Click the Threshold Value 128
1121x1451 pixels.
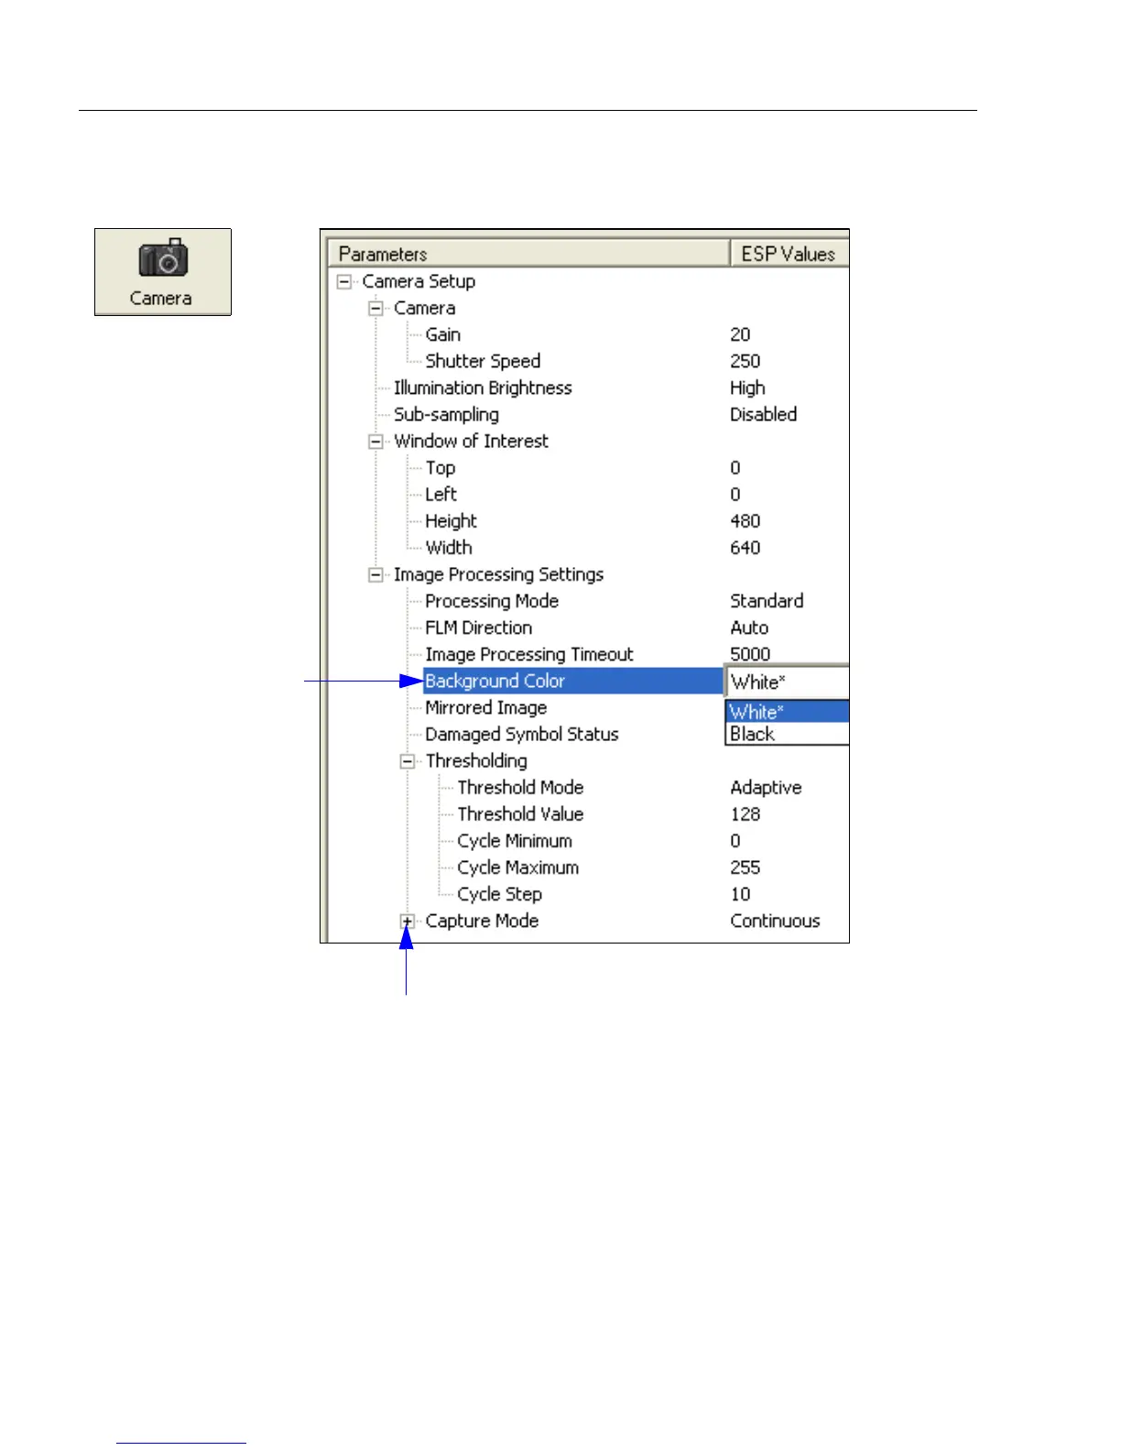tap(746, 814)
